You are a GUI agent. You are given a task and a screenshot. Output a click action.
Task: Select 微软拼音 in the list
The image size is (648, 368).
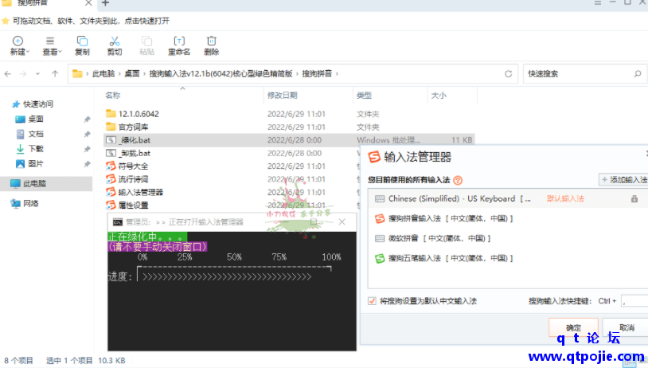pyautogui.click(x=432, y=239)
